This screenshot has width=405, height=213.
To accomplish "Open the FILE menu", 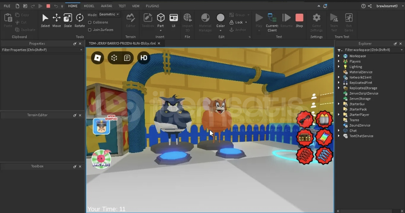I will point(7,6).
